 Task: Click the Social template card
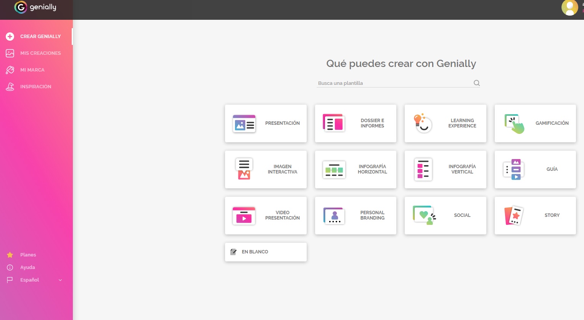point(445,215)
